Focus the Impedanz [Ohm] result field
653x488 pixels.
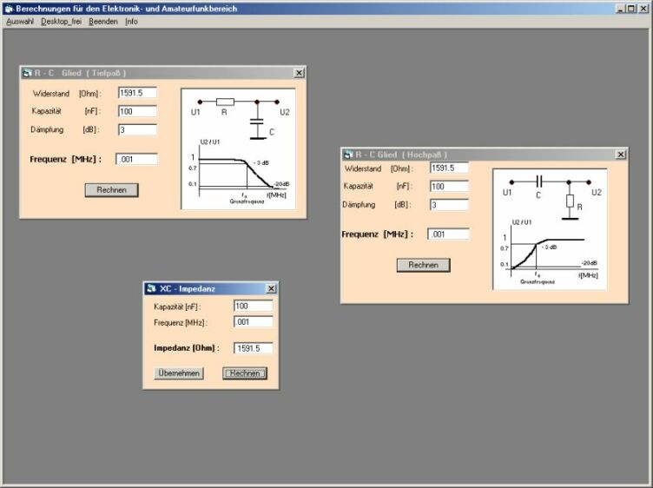pyautogui.click(x=254, y=348)
